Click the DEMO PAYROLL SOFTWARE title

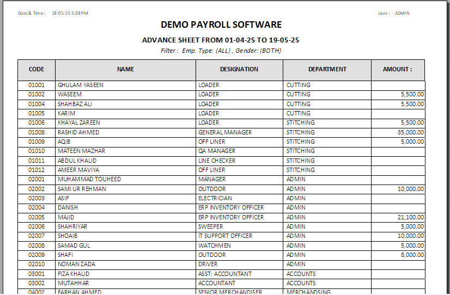tap(221, 25)
